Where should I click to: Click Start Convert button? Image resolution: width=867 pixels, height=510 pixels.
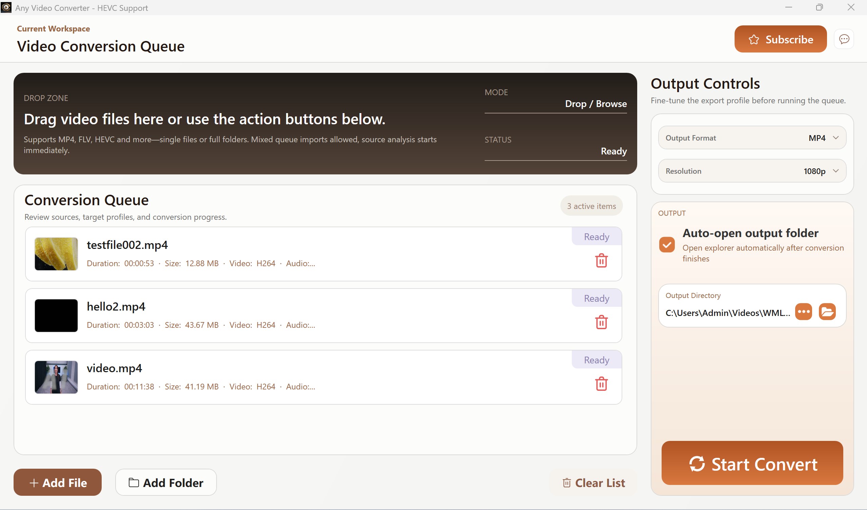point(752,463)
